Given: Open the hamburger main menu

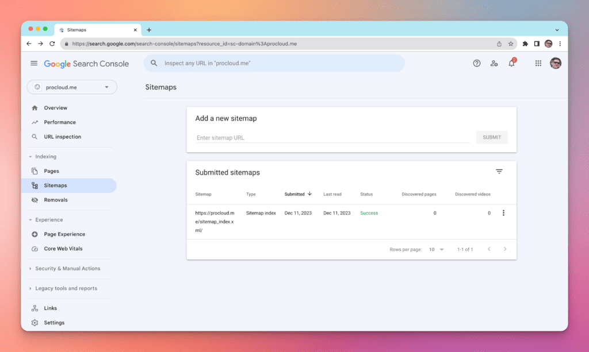Looking at the screenshot, I should (34, 64).
